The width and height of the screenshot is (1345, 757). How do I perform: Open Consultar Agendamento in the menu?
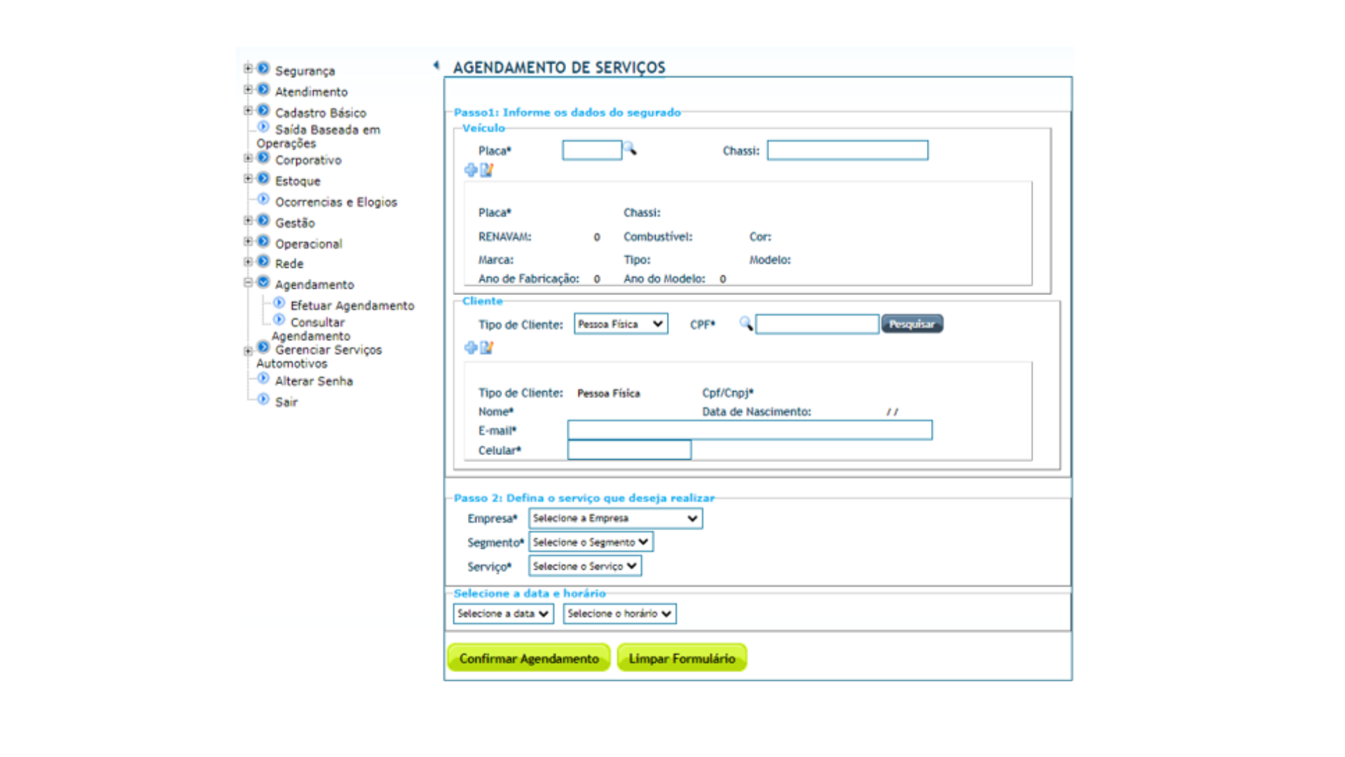coord(311,329)
